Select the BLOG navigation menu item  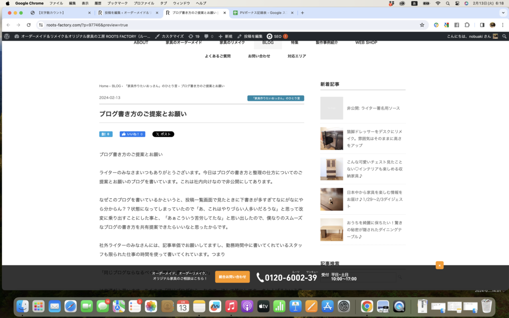(x=268, y=43)
